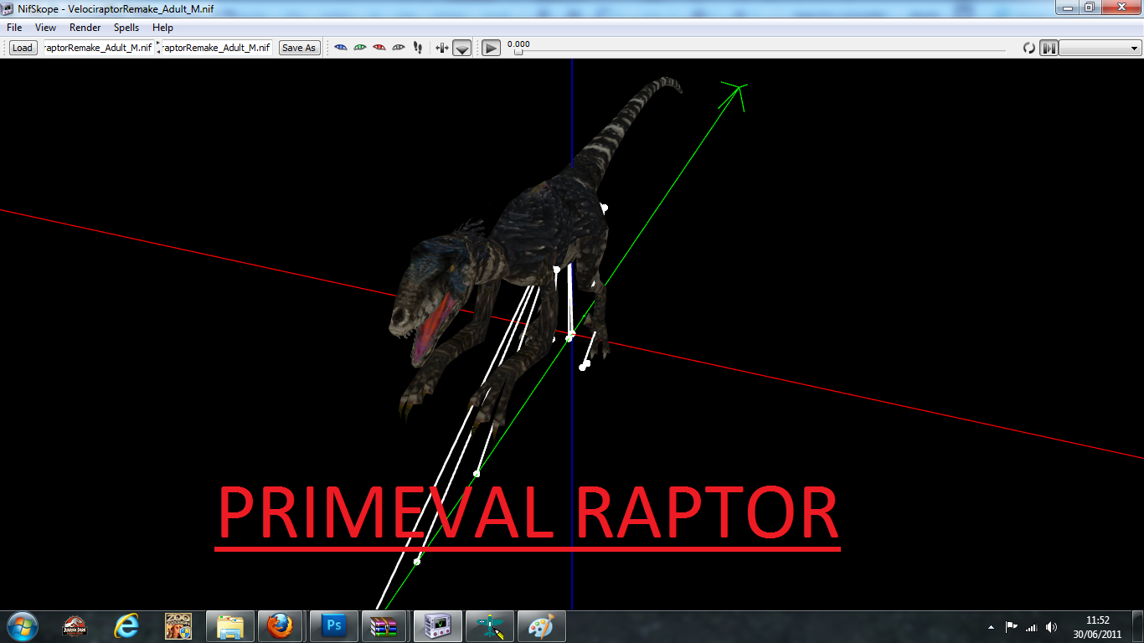Open the Spells menu
Image resolution: width=1144 pixels, height=643 pixels.
[x=126, y=27]
